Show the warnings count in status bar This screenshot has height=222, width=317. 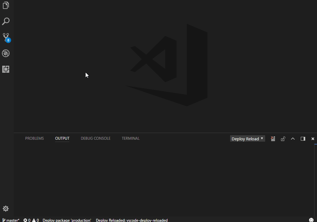click(x=36, y=220)
